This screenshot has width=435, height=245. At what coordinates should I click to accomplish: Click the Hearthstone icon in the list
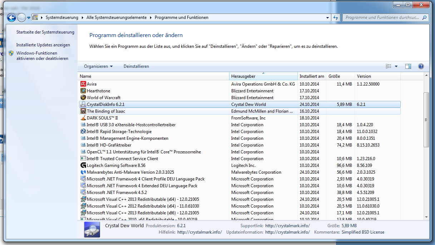pyautogui.click(x=83, y=91)
